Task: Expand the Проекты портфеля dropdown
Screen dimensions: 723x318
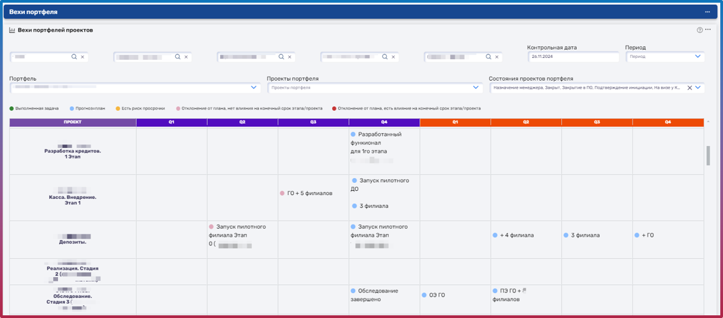Action: (x=476, y=87)
